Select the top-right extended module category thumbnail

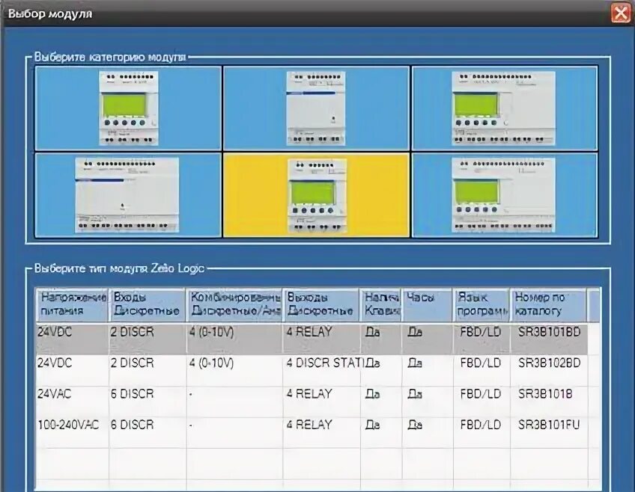click(508, 105)
